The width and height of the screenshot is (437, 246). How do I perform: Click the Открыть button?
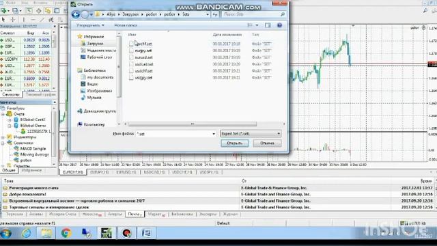tap(235, 143)
